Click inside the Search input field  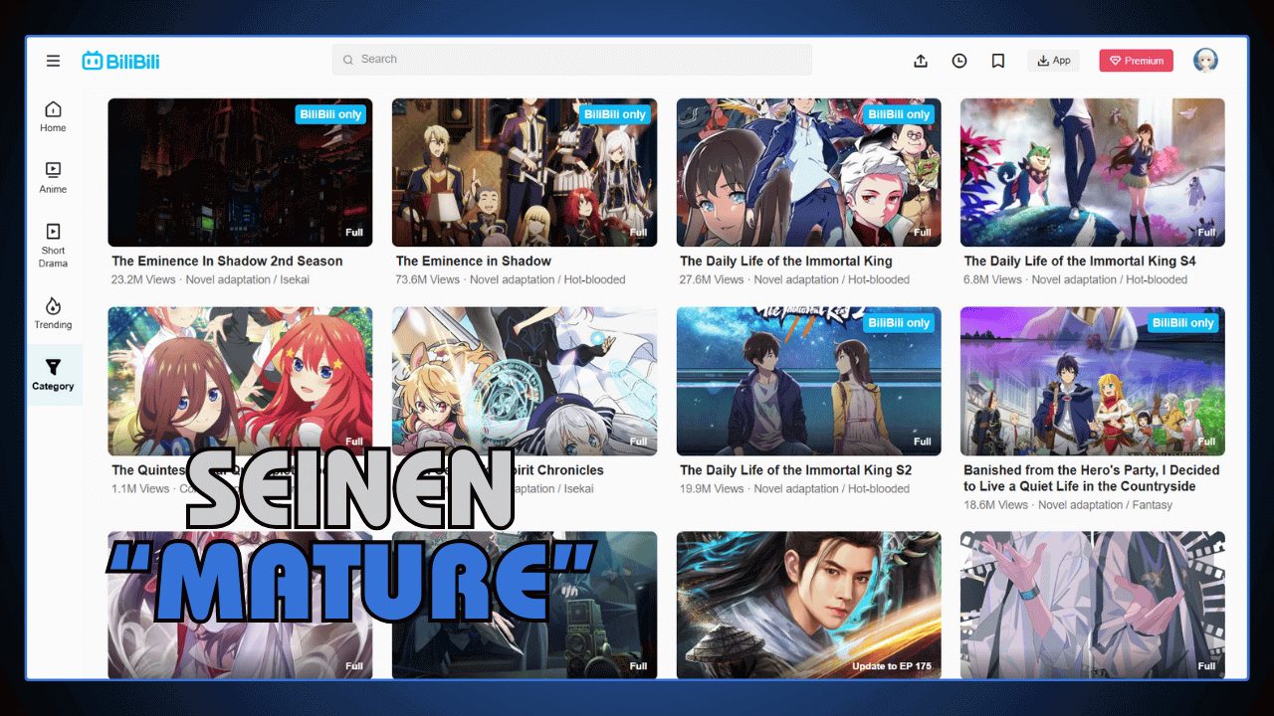pos(572,60)
